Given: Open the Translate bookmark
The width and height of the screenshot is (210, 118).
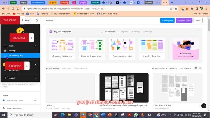Looking at the screenshot, I should (x=42, y=14).
